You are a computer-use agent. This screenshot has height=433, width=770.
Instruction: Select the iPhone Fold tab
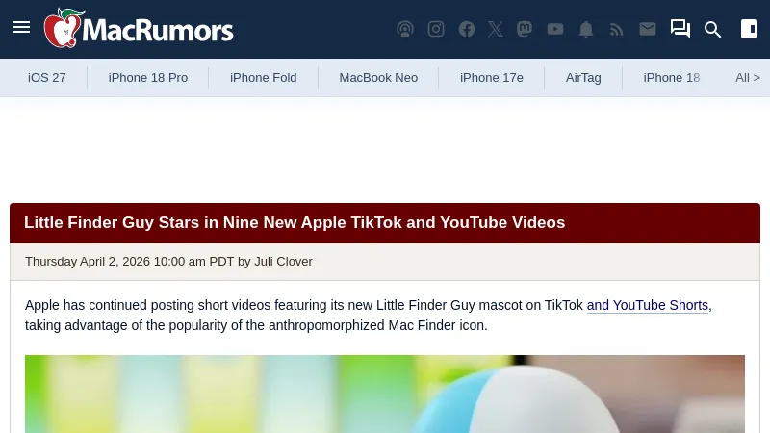[263, 78]
